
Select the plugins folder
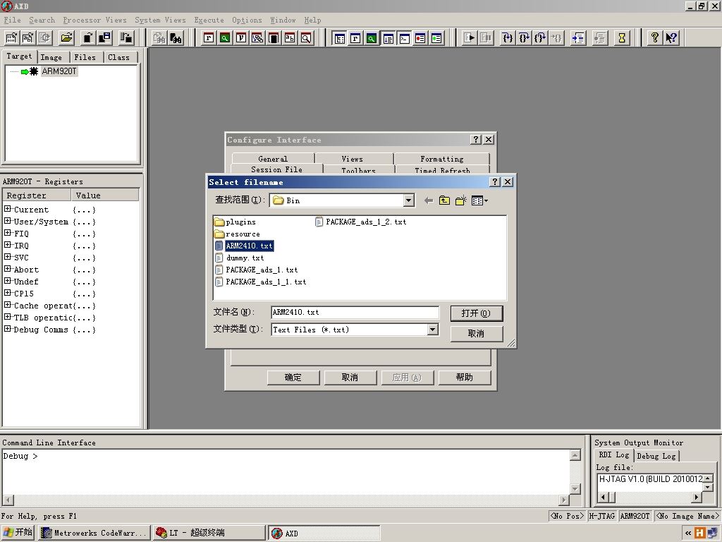pyautogui.click(x=235, y=222)
